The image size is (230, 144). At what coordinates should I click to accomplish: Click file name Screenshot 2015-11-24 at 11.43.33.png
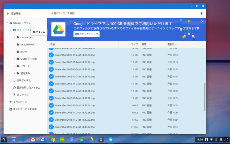coord(74,127)
